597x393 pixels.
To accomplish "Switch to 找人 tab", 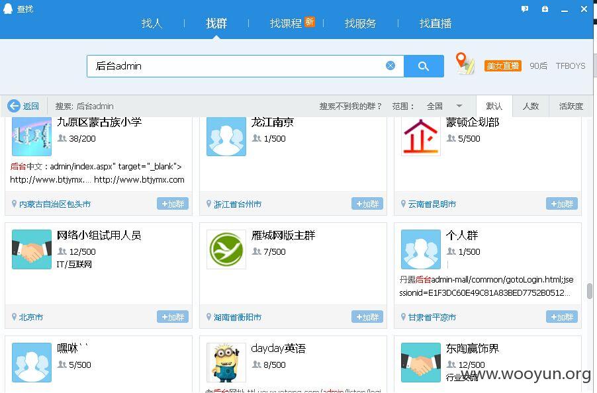I will [x=152, y=24].
